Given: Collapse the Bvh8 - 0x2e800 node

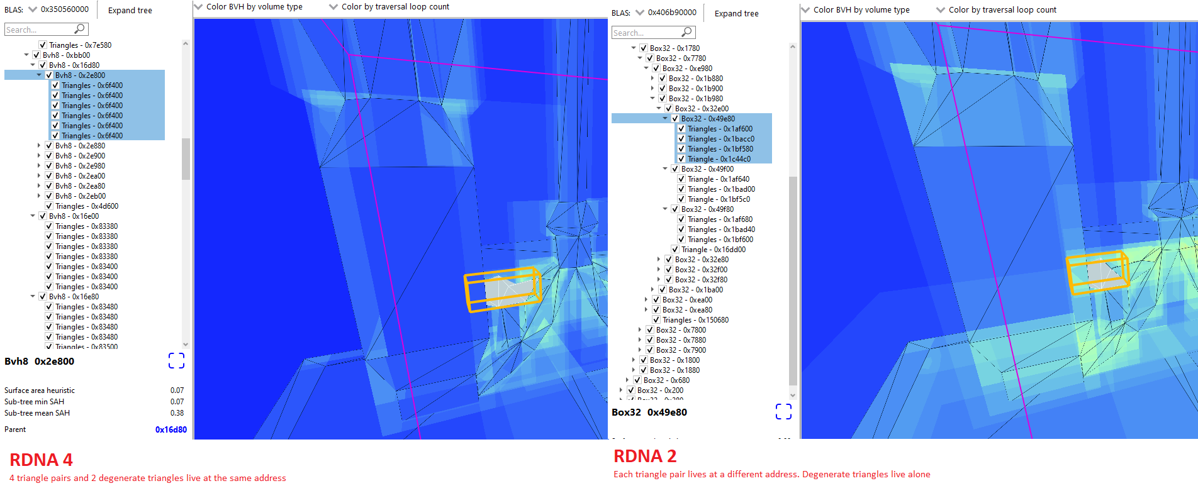Looking at the screenshot, I should click(x=39, y=75).
